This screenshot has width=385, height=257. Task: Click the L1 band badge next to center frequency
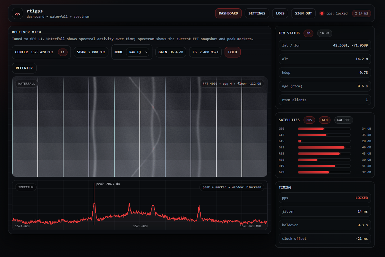[63, 52]
